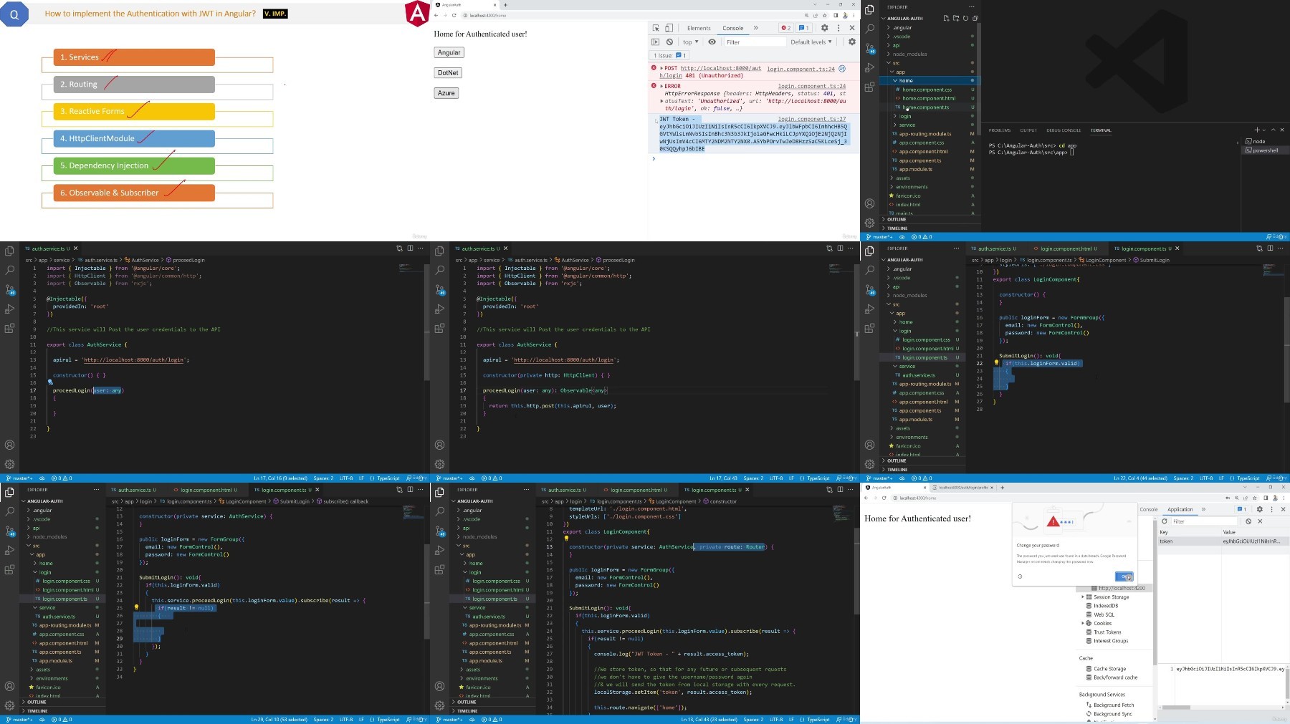Click the horizontal scrollbar under token value
Image resolution: width=1290 pixels, height=724 pixels.
pos(1175,708)
